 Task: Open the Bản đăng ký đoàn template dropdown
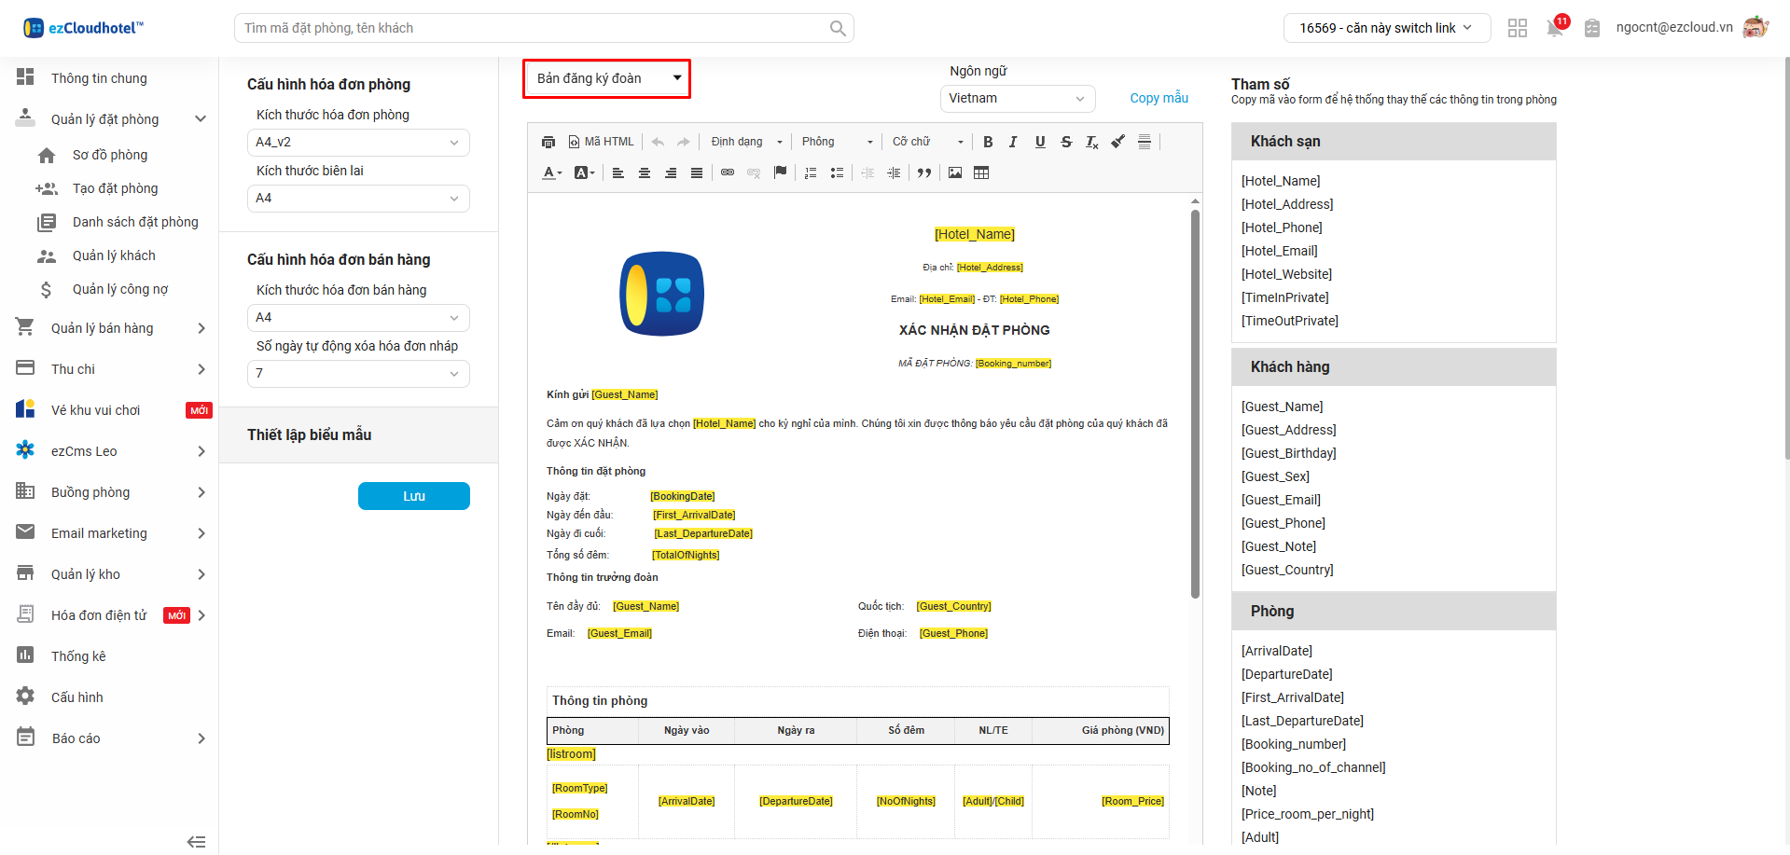pos(607,78)
